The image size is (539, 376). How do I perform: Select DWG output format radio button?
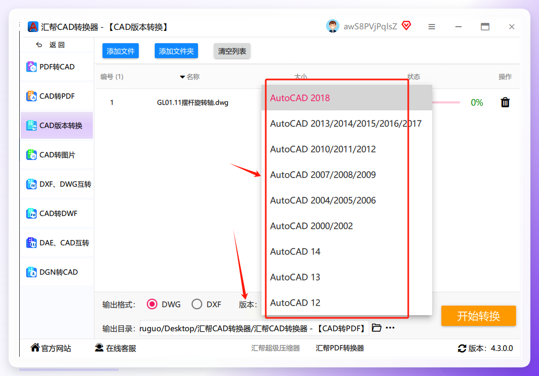(152, 304)
